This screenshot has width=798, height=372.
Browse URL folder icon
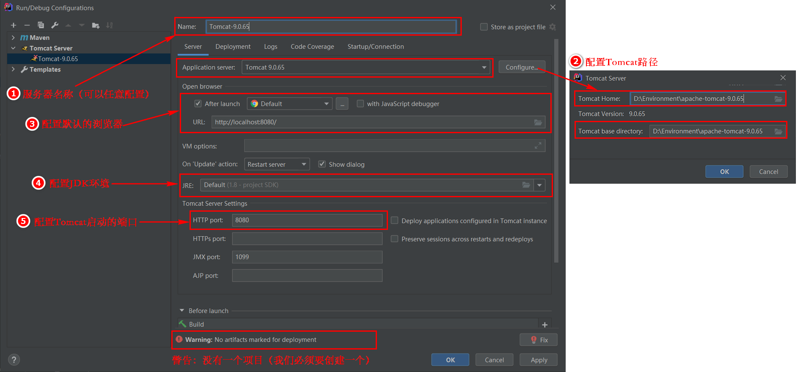point(538,122)
